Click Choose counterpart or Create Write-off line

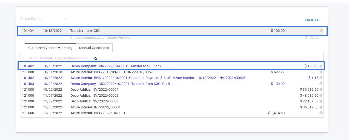point(101,38)
